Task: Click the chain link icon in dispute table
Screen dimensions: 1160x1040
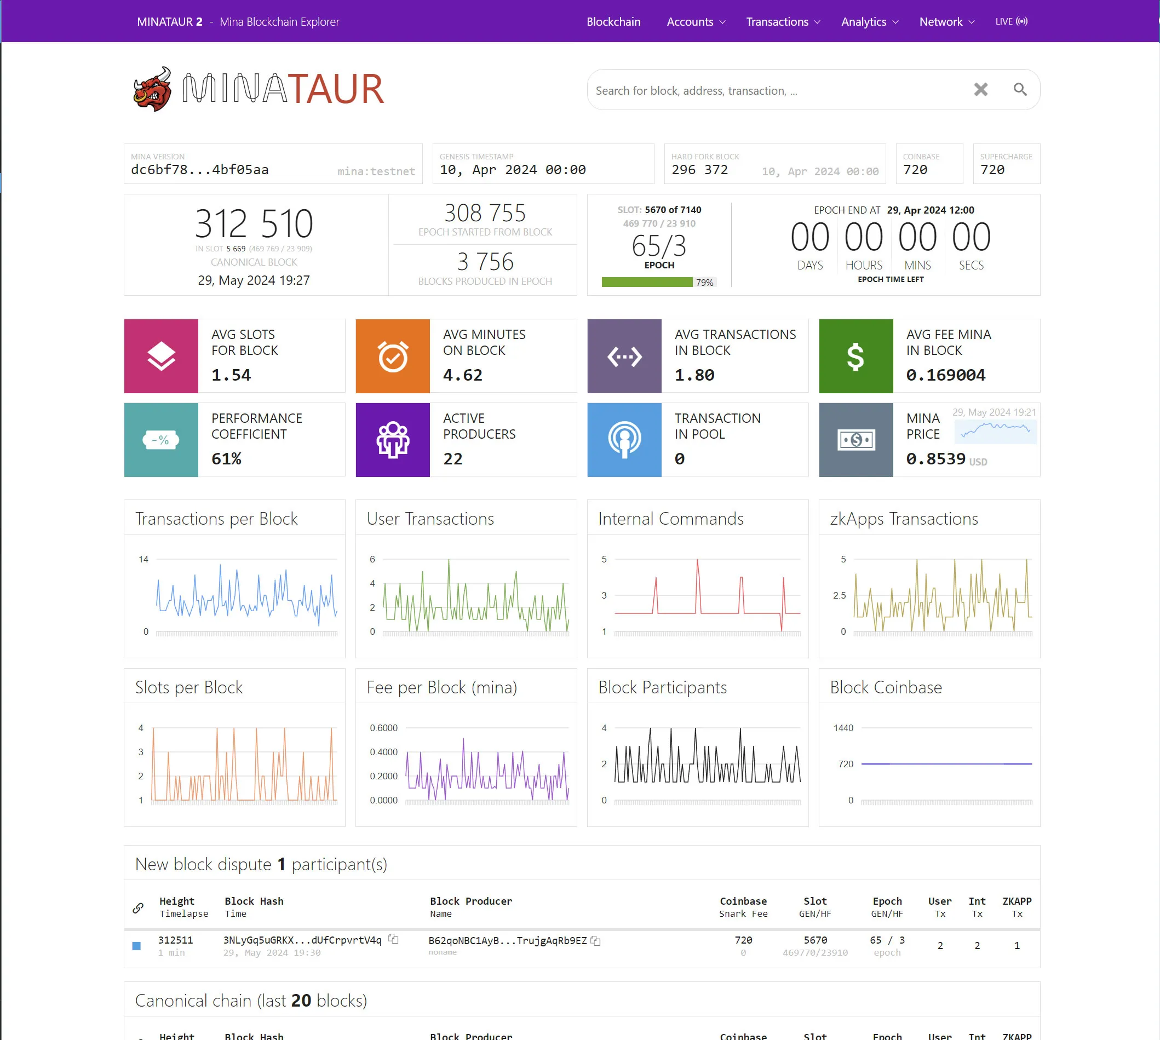Action: coord(137,907)
